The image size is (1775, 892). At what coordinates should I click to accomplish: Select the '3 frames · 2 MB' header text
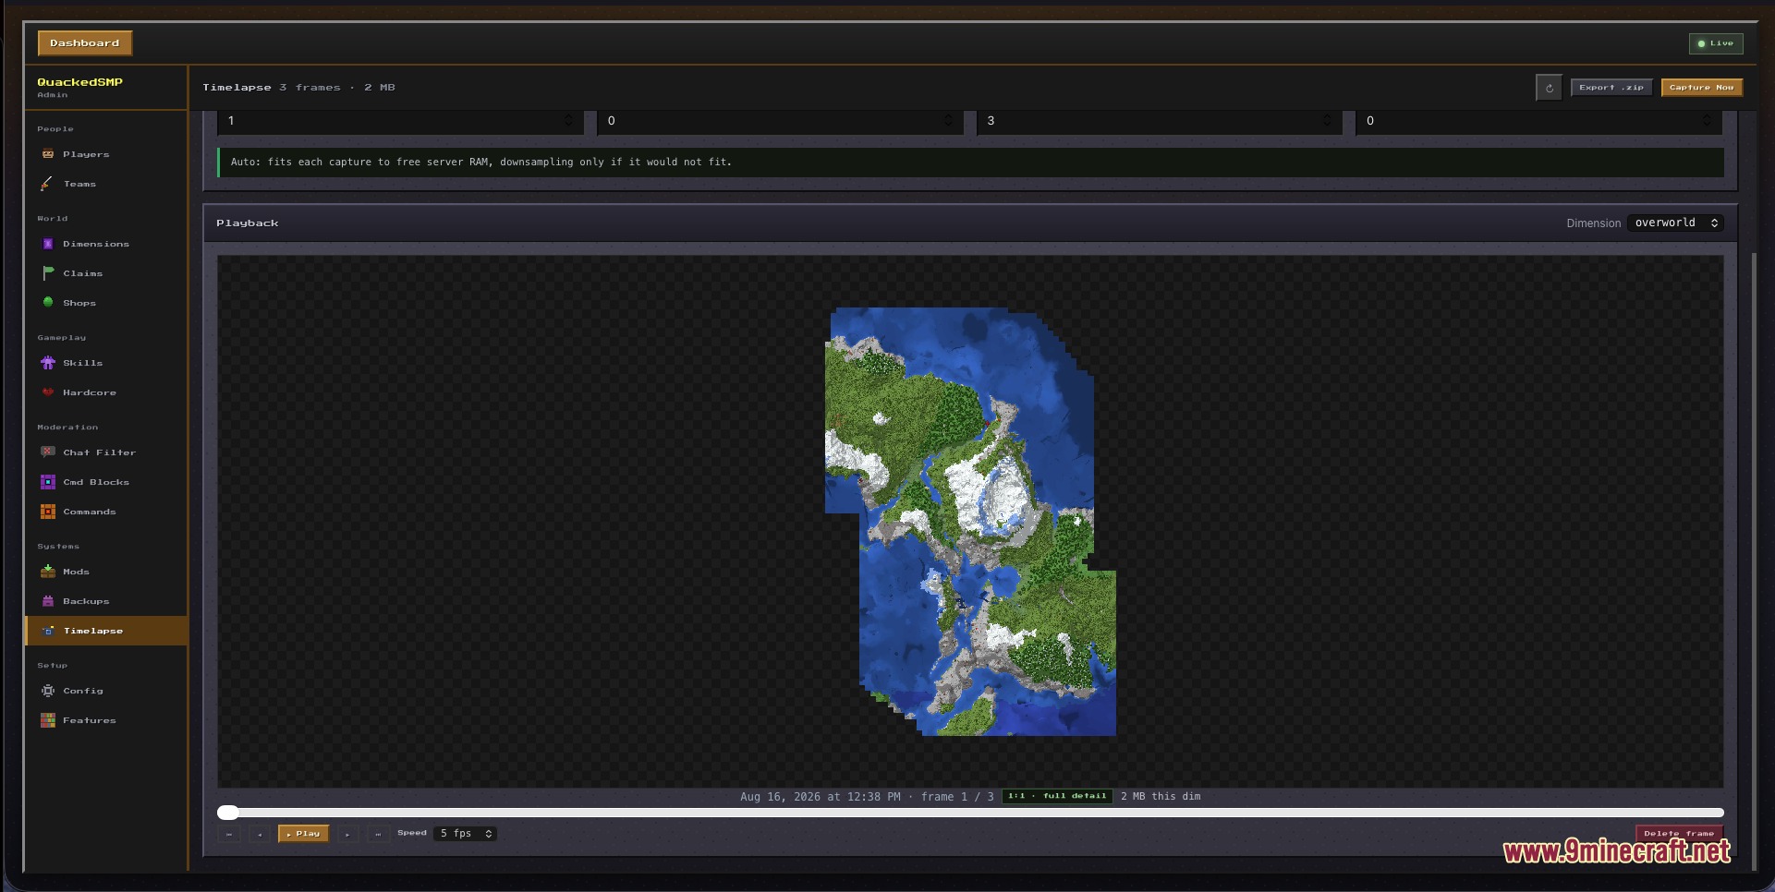[337, 88]
